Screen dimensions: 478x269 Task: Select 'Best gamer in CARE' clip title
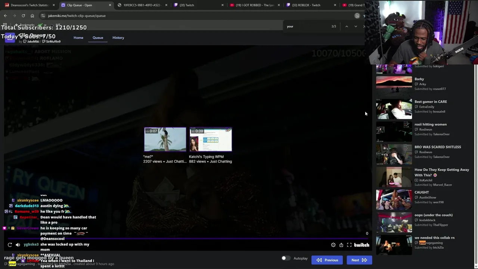(x=431, y=102)
